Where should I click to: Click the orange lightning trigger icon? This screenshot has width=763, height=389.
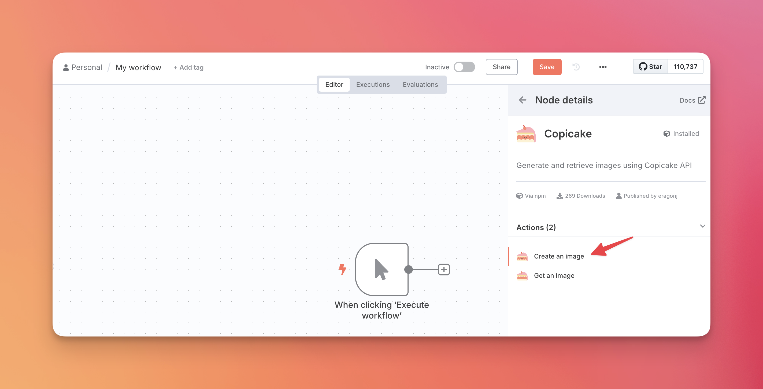coord(342,270)
